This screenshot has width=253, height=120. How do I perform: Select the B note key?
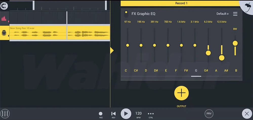[x=236, y=70]
